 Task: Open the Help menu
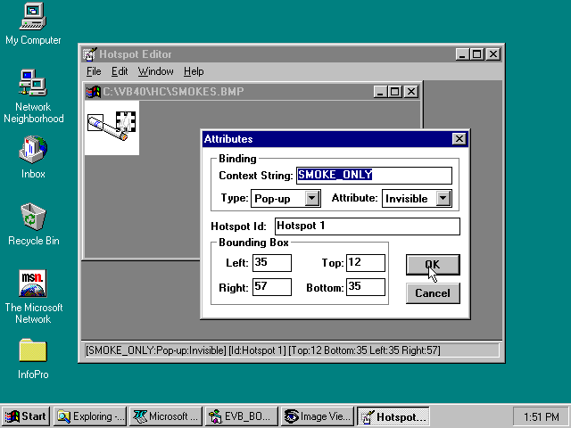[194, 71]
